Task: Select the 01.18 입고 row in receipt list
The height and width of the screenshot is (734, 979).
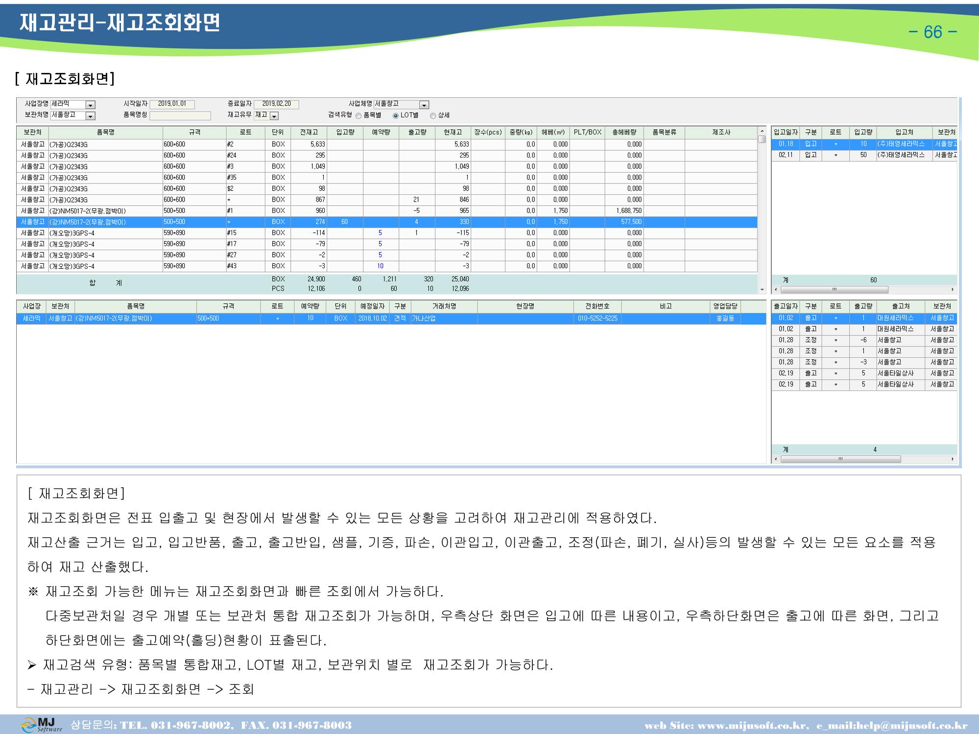Action: coord(864,144)
